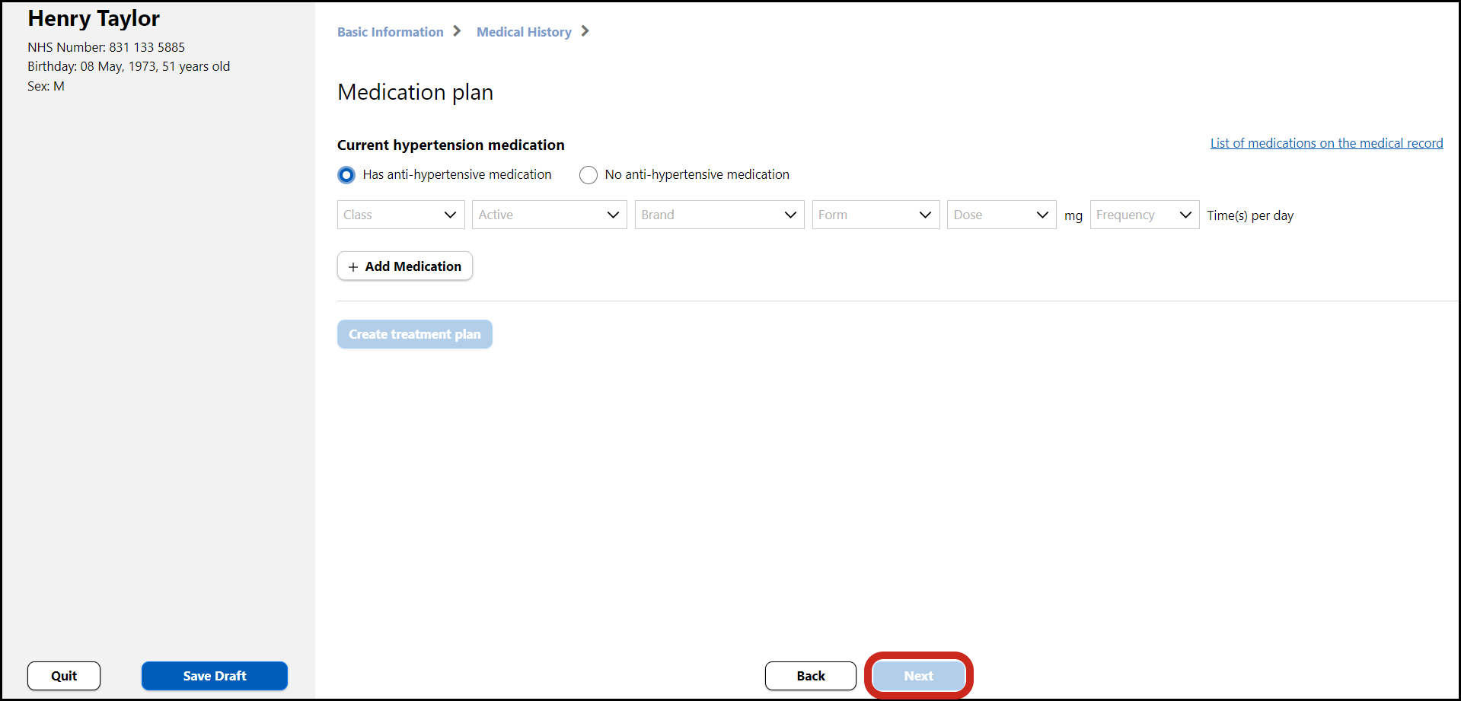This screenshot has width=1461, height=701.
Task: Open the Dose dropdown
Action: tap(1000, 215)
